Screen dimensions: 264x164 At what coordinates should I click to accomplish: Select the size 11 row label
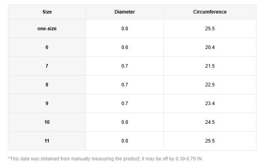tap(47, 141)
